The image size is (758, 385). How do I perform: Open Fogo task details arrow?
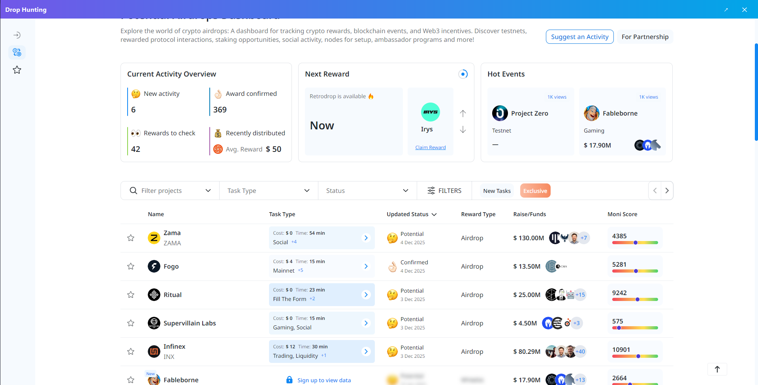366,266
